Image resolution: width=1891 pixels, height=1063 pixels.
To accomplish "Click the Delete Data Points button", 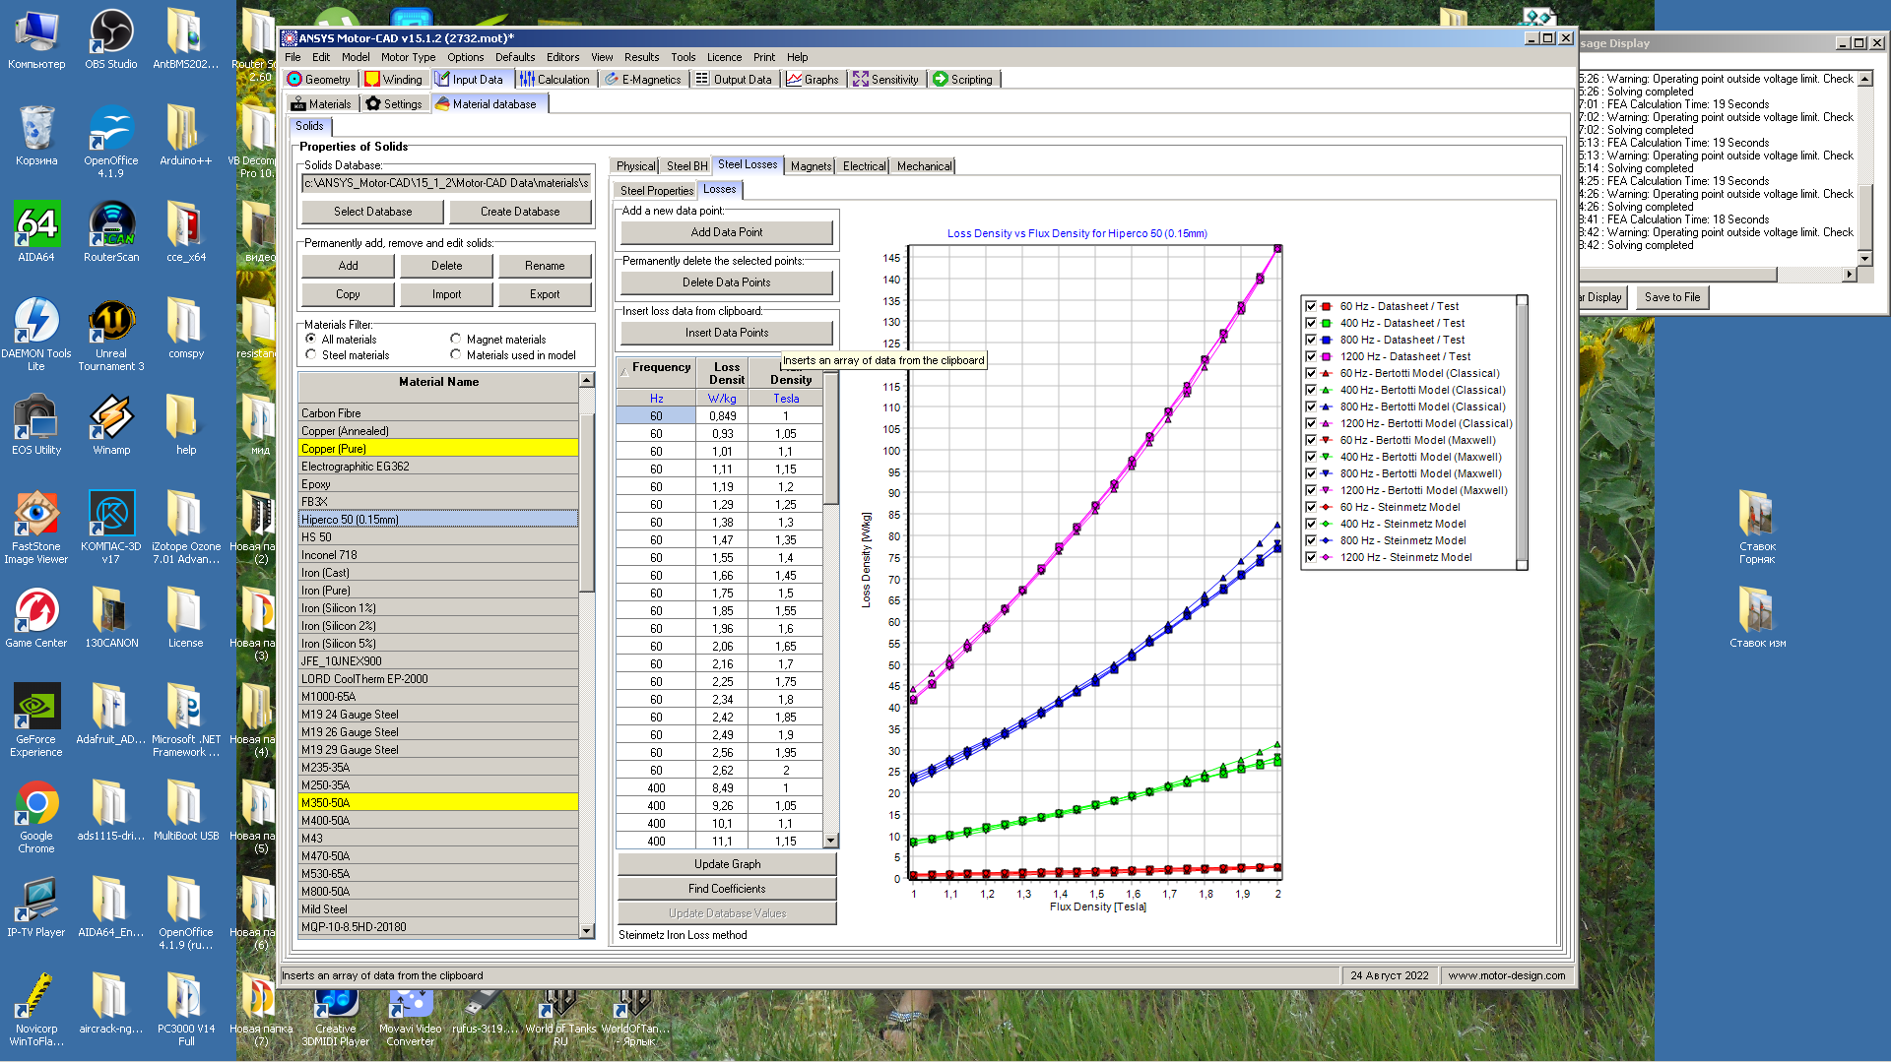I will pos(727,282).
